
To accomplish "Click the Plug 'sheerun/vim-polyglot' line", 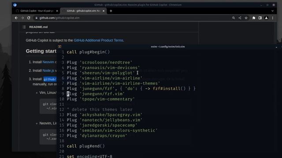I will pos(101,73).
